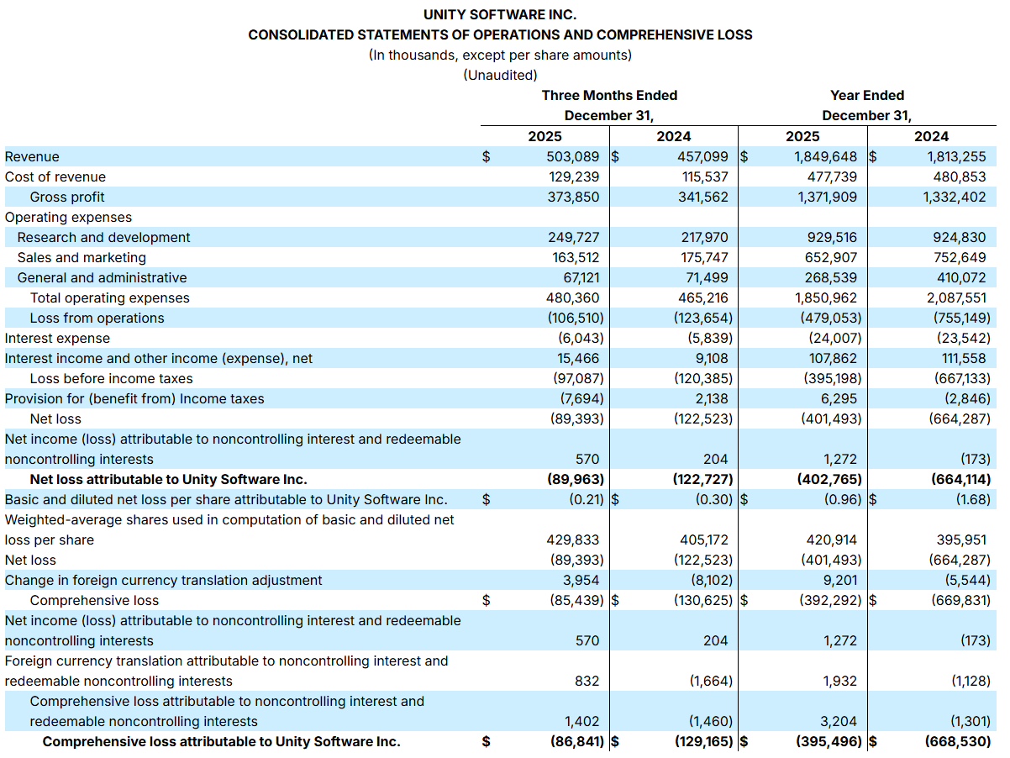1010x758 pixels.
Task: Click Change in foreign currency translation label
Action: tap(163, 580)
